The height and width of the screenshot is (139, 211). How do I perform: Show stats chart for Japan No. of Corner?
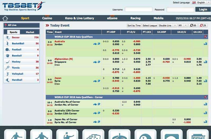point(205,122)
